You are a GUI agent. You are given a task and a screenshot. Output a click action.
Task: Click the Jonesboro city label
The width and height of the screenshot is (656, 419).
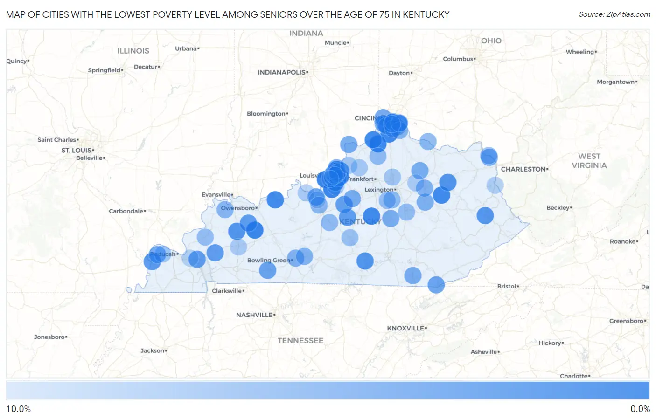click(x=50, y=337)
